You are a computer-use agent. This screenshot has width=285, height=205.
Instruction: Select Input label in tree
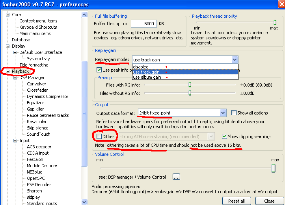coord(24,140)
